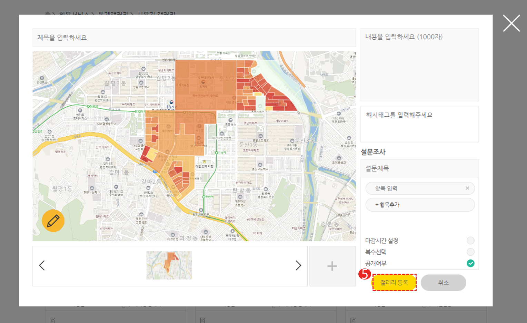Focus the title field 제목을 입력하세요

194,38
